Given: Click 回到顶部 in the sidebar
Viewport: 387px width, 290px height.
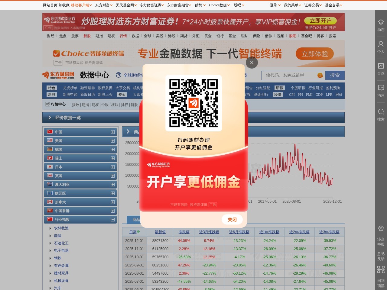Looking at the screenshot, I should (381, 283).
